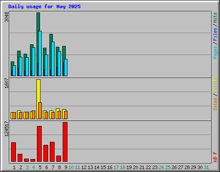Click day label 6 on the x-axis

click(x=46, y=167)
